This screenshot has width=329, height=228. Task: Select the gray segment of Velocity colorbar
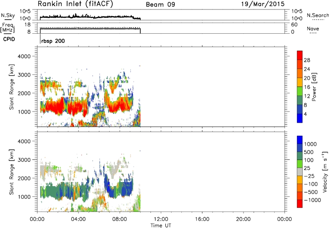coord(300,172)
